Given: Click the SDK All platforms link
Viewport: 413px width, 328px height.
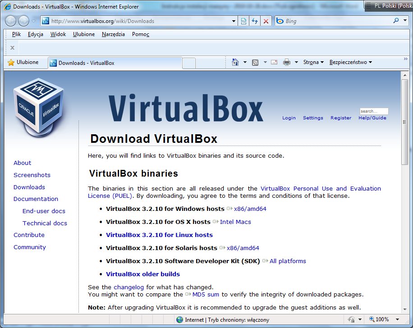Looking at the screenshot, I should (x=288, y=261).
